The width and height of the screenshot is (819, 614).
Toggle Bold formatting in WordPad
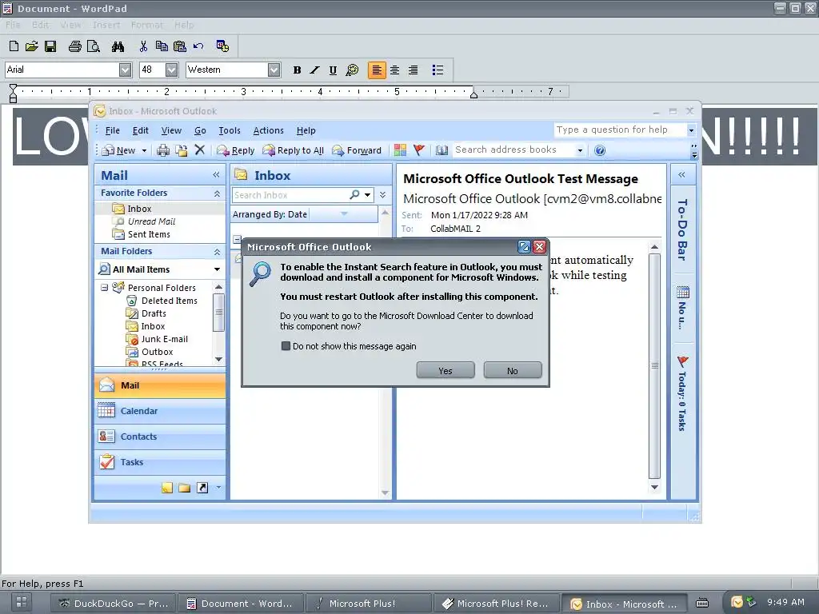coord(297,70)
